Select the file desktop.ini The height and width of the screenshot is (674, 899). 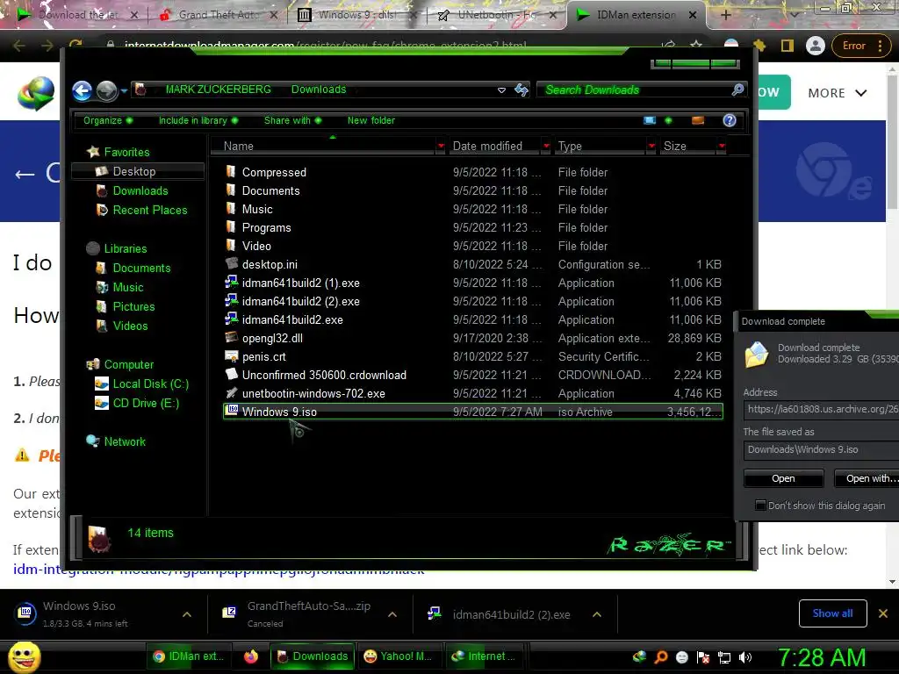[x=270, y=264]
